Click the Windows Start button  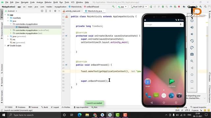[4, 115]
